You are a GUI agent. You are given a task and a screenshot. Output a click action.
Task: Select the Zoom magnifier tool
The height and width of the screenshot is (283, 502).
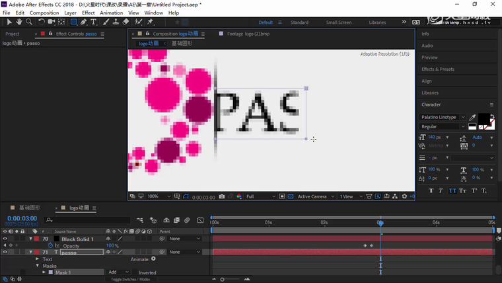[x=30, y=22]
